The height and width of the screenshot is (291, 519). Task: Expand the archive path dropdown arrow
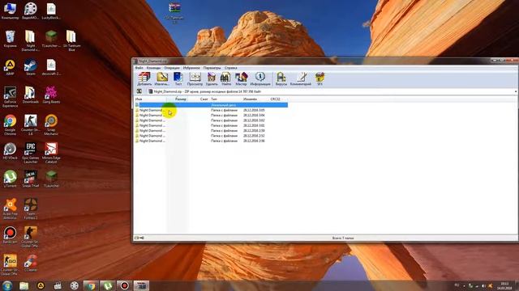[x=516, y=91]
